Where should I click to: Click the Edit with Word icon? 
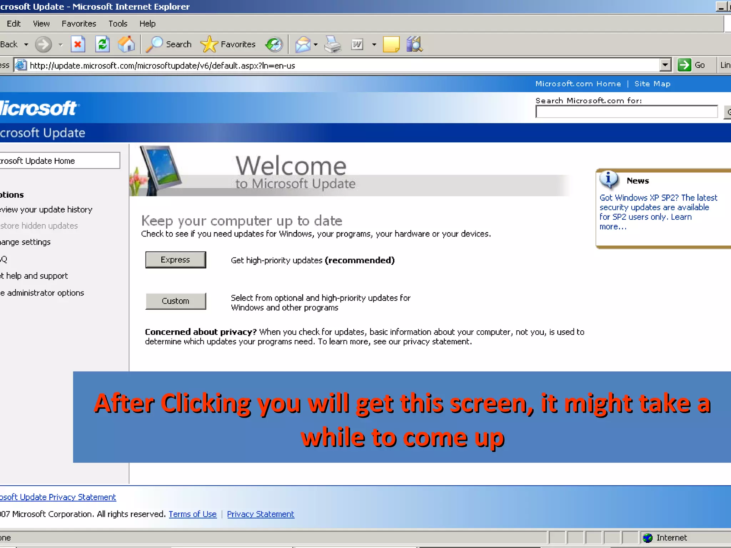tap(357, 45)
